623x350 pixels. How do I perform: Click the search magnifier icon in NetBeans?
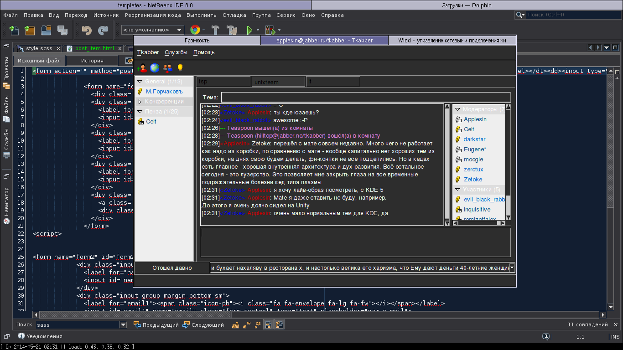pyautogui.click(x=520, y=15)
